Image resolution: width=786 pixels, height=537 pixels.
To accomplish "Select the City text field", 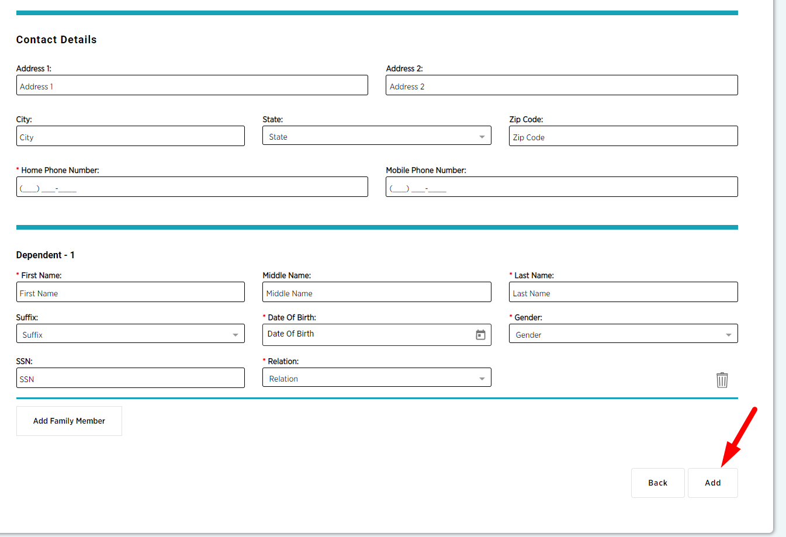I will tap(130, 137).
